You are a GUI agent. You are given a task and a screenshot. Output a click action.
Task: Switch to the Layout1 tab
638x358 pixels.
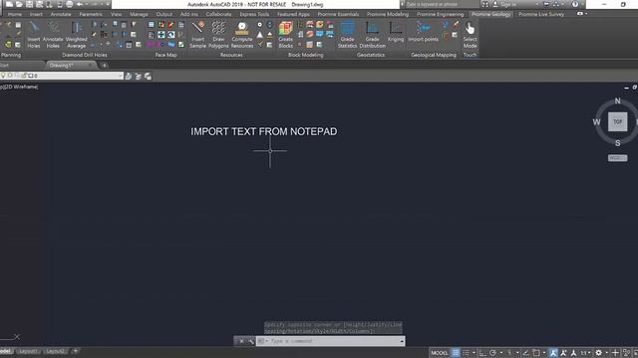(28, 351)
